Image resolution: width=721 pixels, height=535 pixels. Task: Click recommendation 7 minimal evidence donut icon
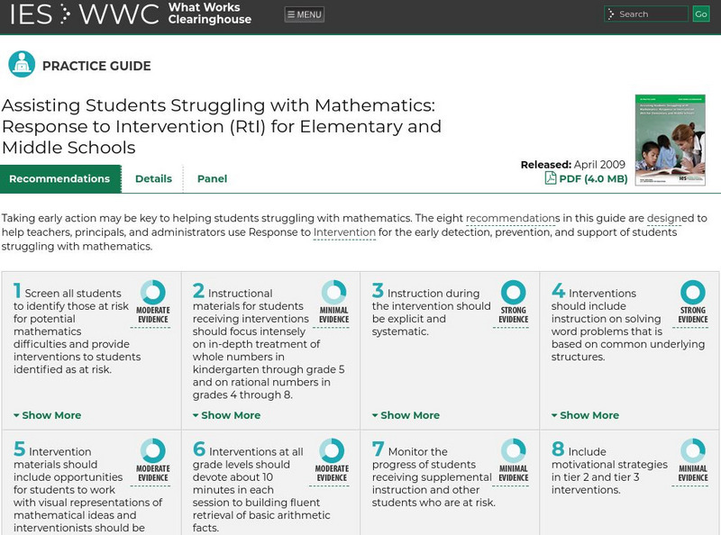513,451
